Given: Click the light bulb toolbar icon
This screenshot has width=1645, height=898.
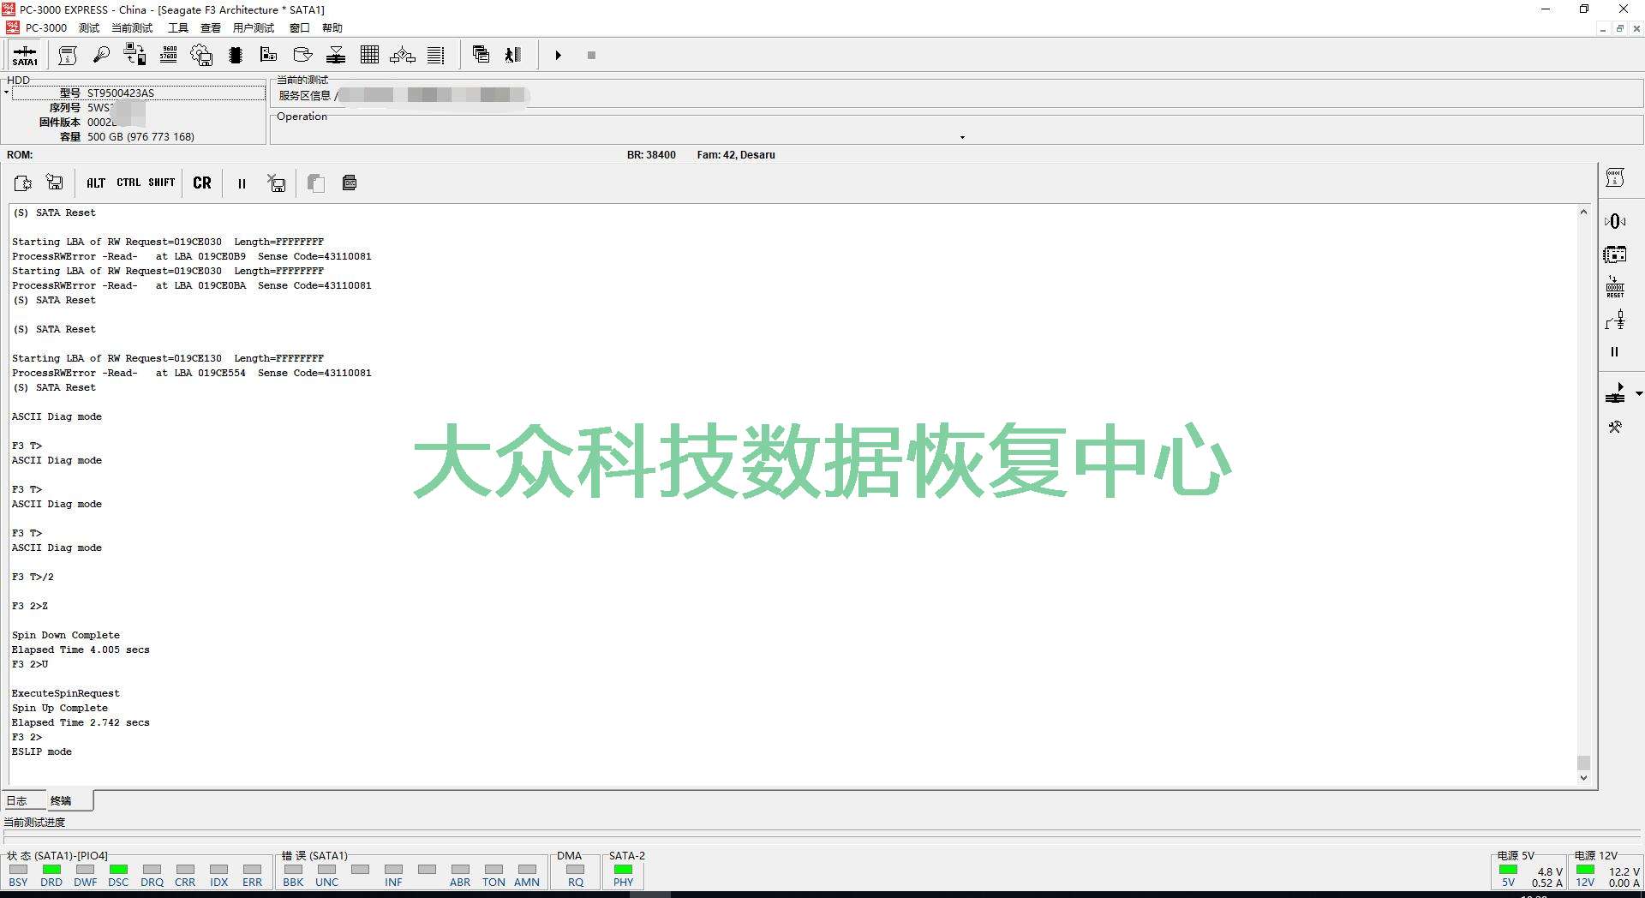Looking at the screenshot, I should coord(101,56).
